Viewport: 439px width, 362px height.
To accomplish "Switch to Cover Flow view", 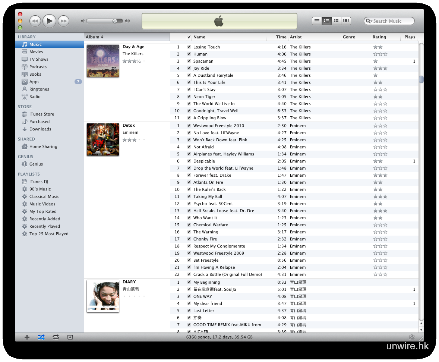I will (346, 21).
